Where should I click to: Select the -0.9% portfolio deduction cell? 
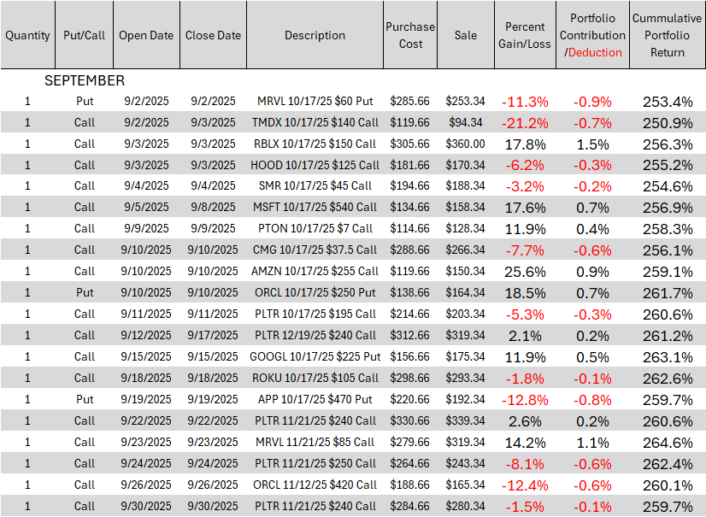[592, 102]
